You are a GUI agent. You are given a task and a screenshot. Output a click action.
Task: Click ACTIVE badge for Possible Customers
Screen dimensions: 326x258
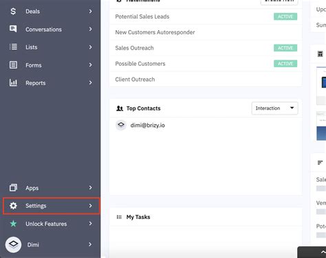coord(285,64)
